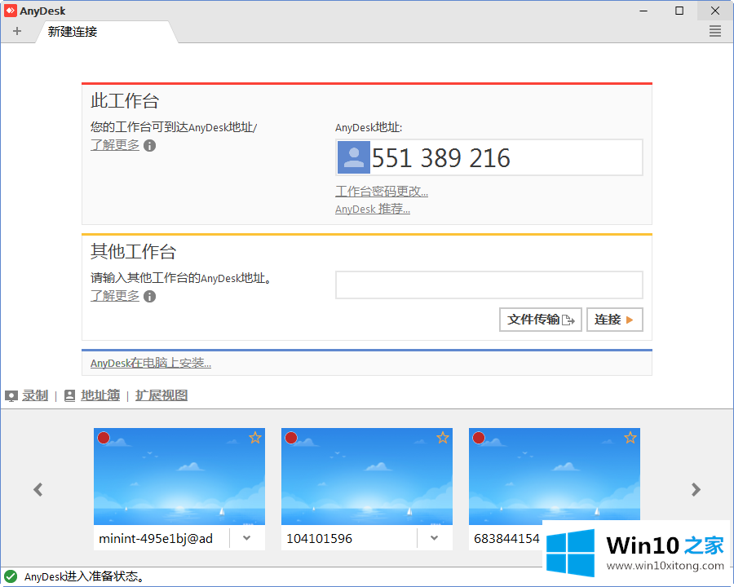Show next recent sessions with right arrow
This screenshot has height=587, width=734.
tap(696, 490)
